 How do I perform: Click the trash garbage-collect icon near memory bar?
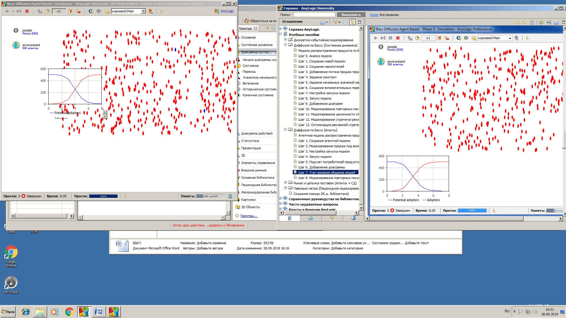[x=230, y=196]
